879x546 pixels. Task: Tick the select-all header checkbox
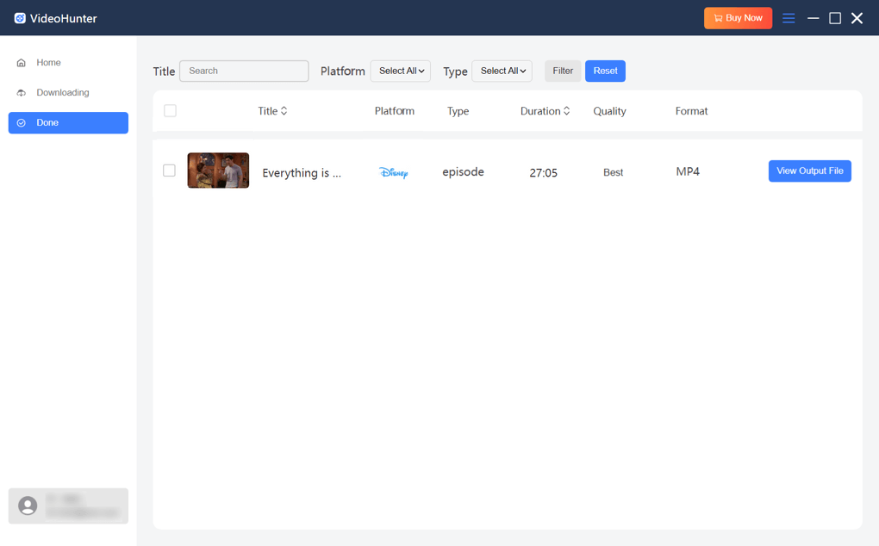(x=171, y=111)
